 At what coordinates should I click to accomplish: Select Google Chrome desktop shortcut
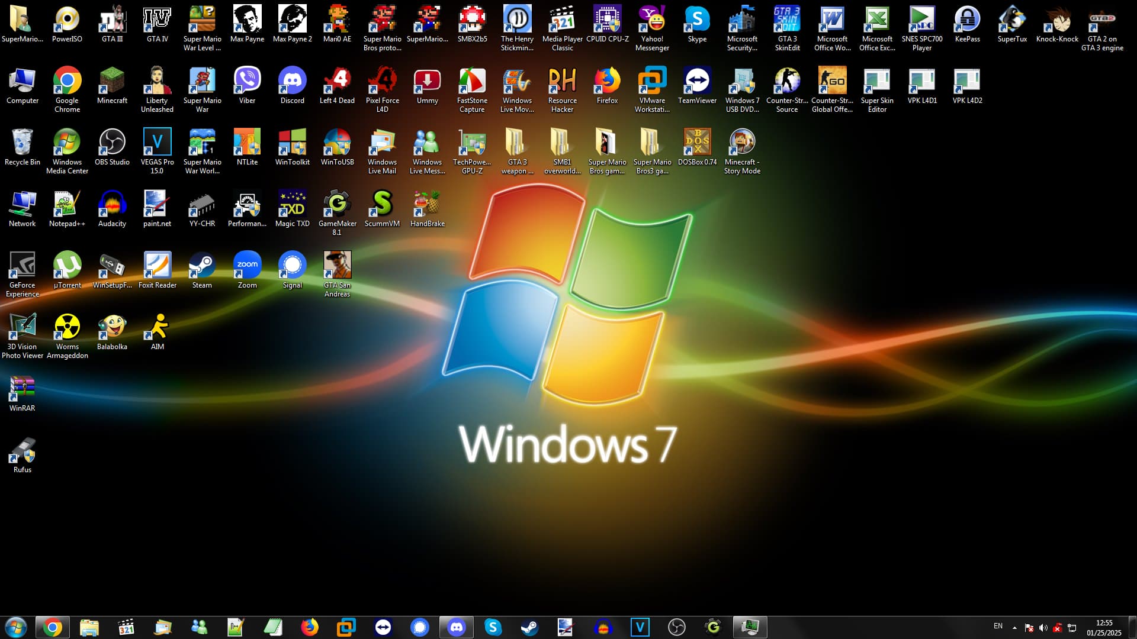pyautogui.click(x=67, y=90)
